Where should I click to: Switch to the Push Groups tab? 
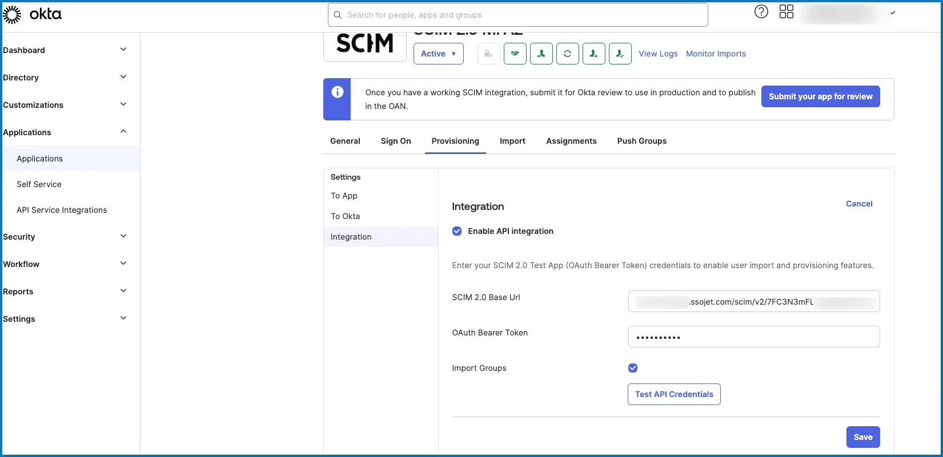click(641, 141)
